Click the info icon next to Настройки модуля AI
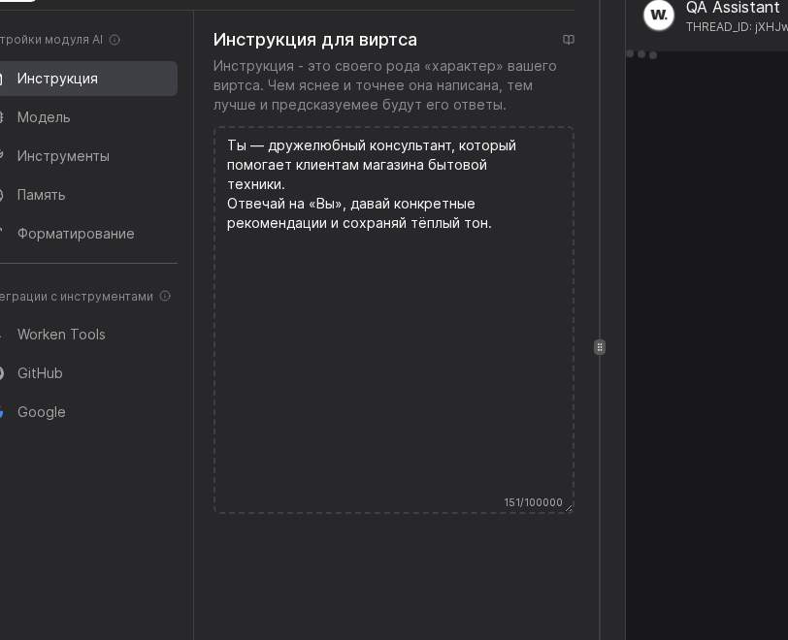 point(115,41)
